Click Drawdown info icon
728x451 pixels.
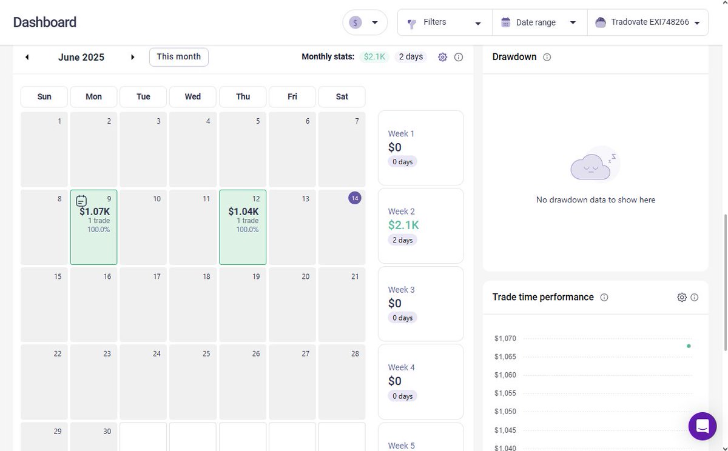pyautogui.click(x=547, y=57)
